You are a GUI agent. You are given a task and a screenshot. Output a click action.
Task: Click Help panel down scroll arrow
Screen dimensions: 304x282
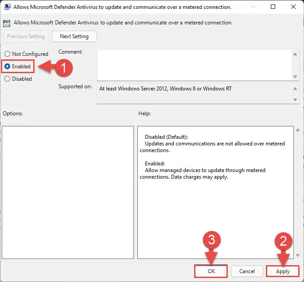pos(298,255)
